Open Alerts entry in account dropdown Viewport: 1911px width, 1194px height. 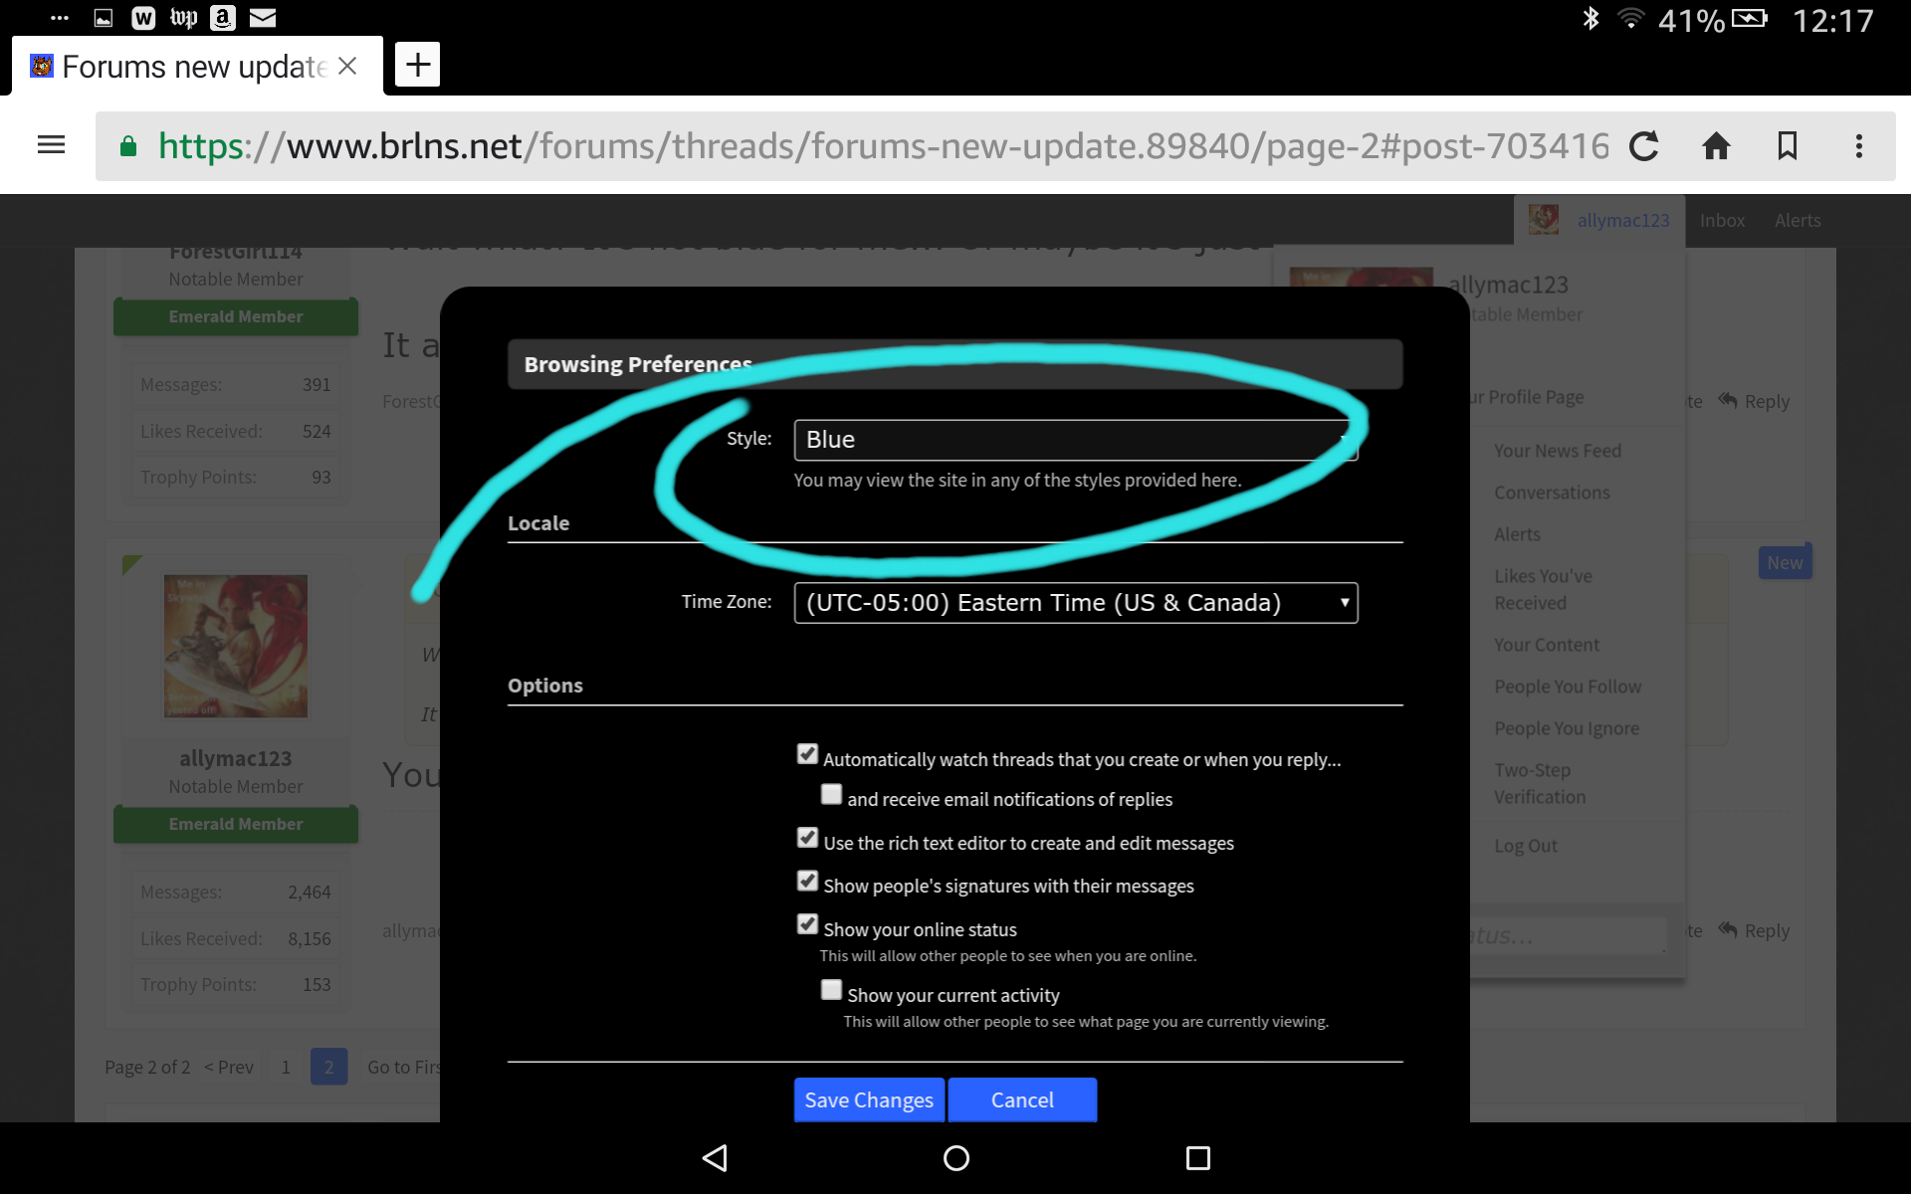(1517, 534)
